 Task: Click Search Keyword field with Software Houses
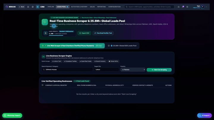click(x=67, y=70)
